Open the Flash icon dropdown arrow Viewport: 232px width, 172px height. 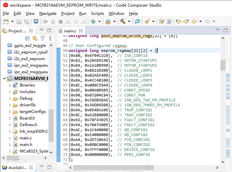115,22
